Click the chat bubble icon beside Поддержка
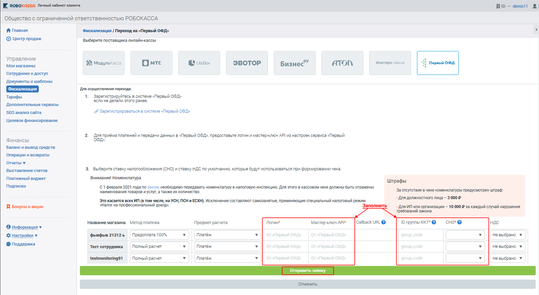 click(x=9, y=244)
